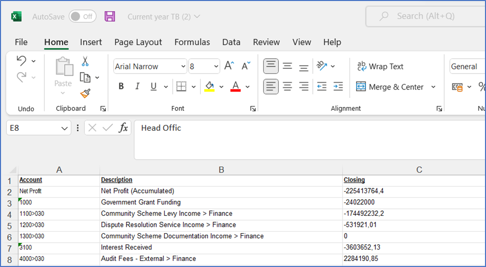The height and width of the screenshot is (267, 486).
Task: Click the Decrease Indent icon
Action: [322, 87]
